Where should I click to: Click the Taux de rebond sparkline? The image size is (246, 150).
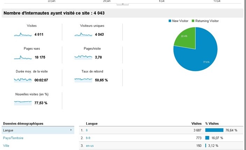tap(83, 80)
